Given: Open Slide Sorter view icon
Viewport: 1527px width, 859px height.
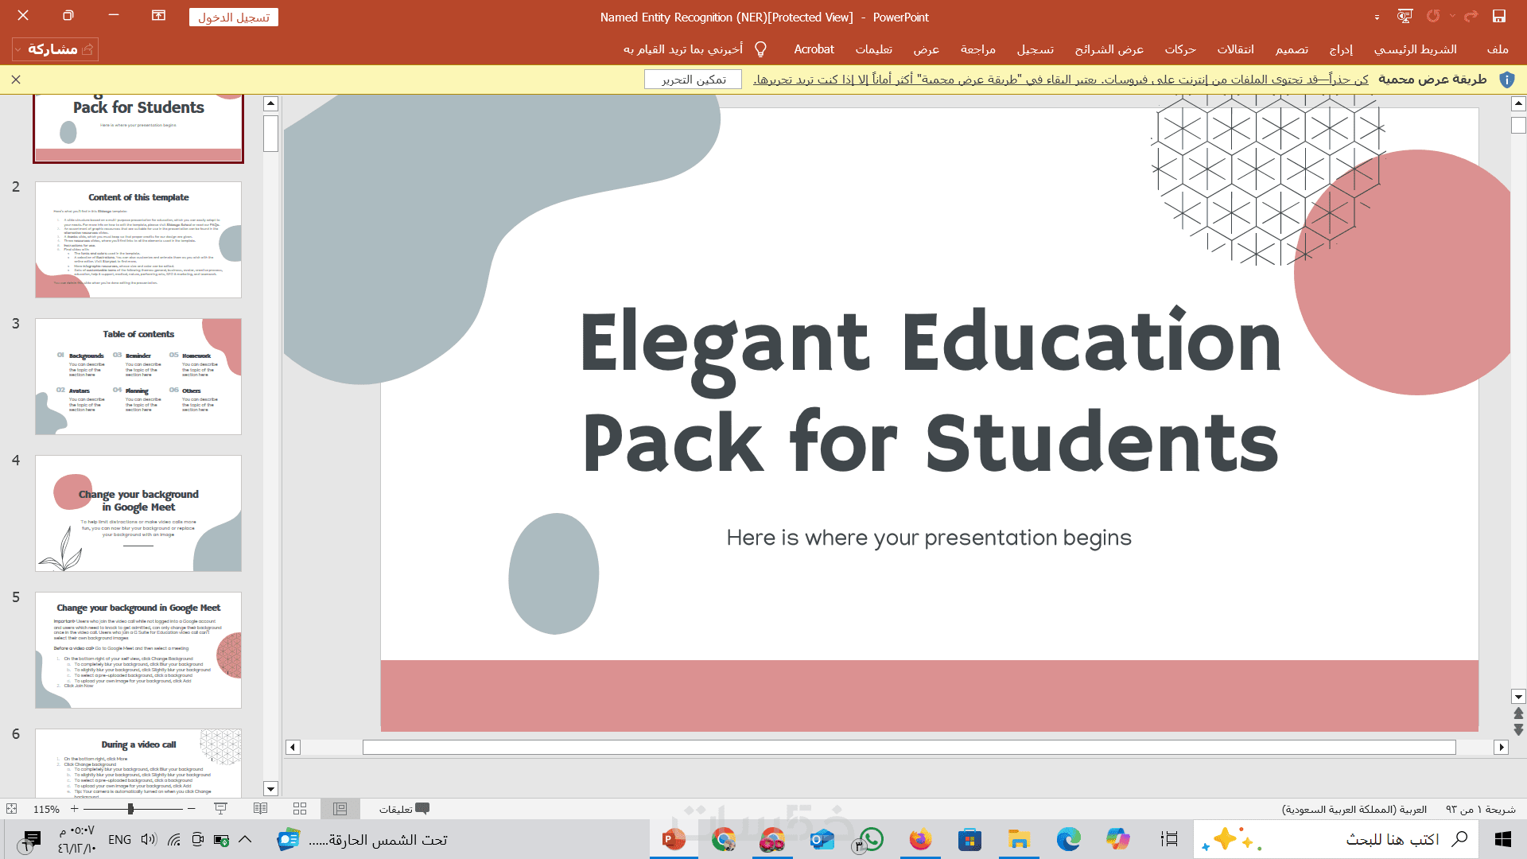Looking at the screenshot, I should pyautogui.click(x=300, y=809).
